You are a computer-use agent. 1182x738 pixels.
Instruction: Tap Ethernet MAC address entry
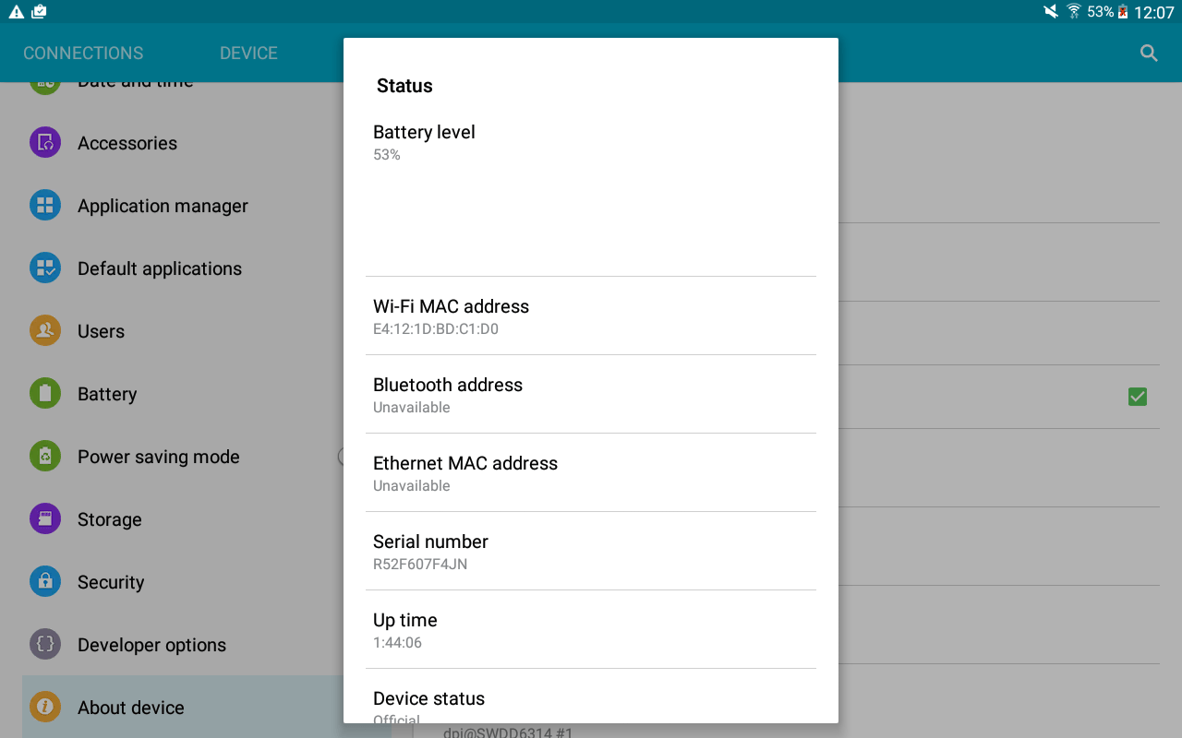(x=591, y=472)
